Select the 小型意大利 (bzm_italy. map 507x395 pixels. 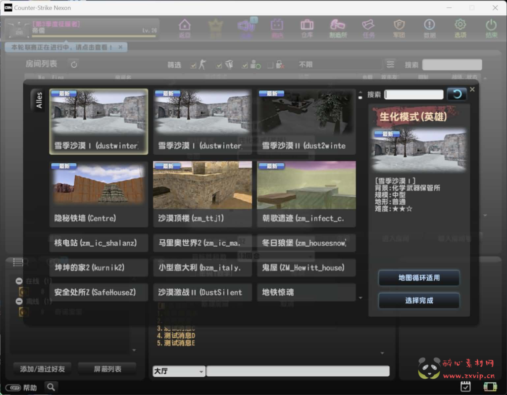tap(203, 267)
